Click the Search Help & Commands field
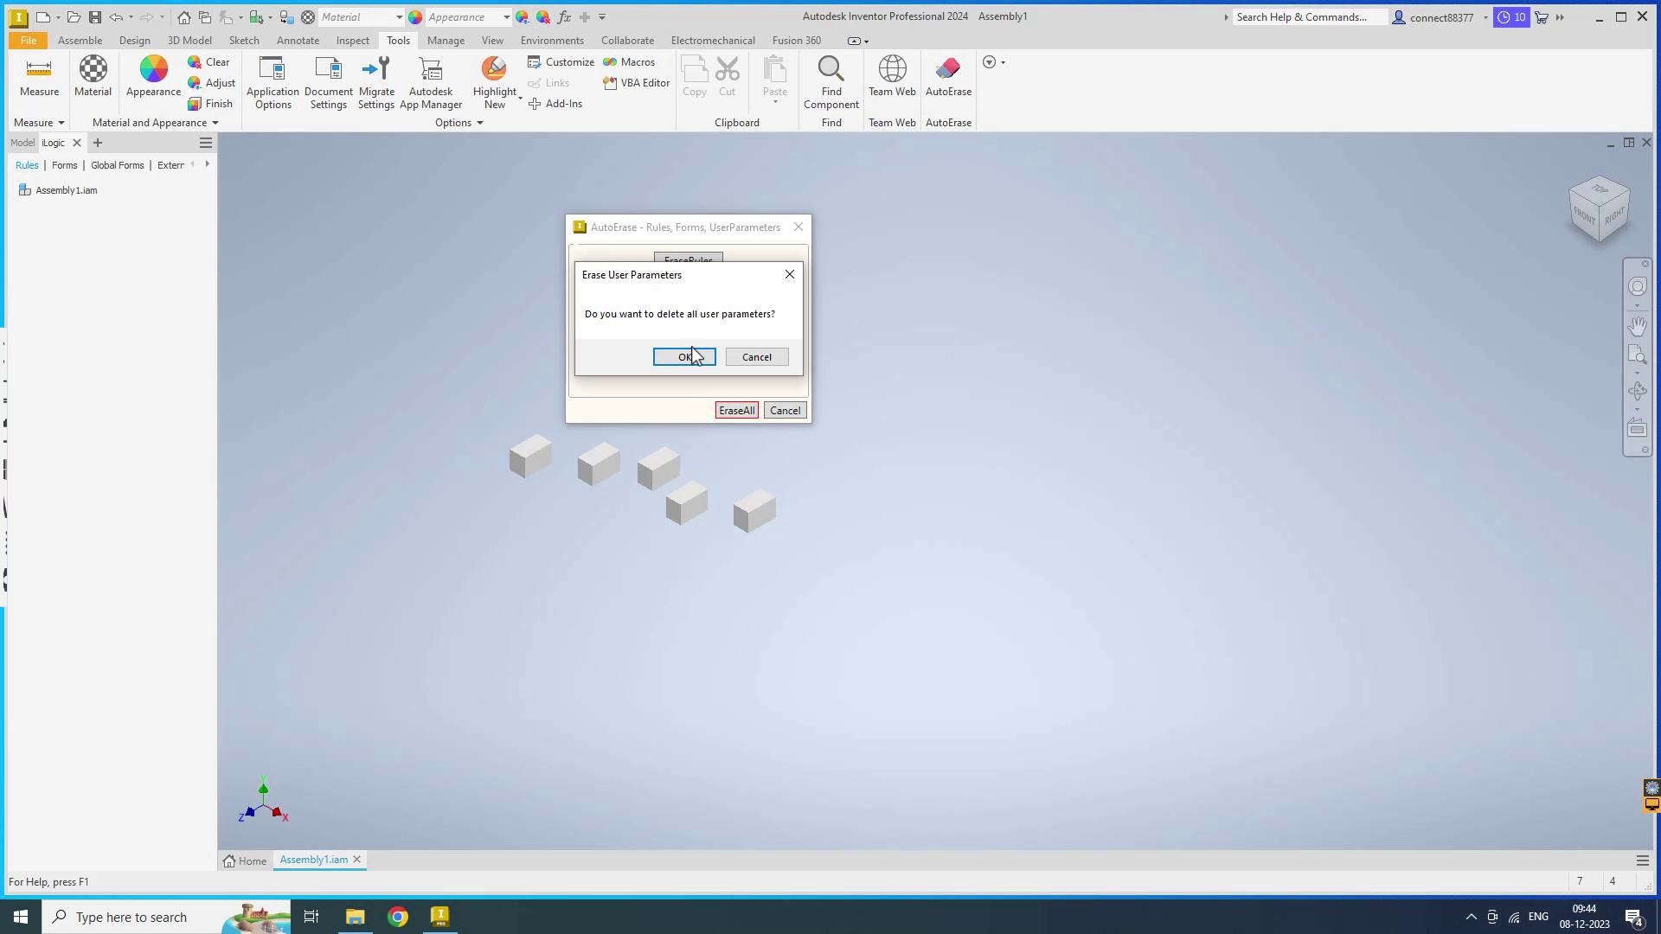Screen dimensions: 1661x934 1306,17
